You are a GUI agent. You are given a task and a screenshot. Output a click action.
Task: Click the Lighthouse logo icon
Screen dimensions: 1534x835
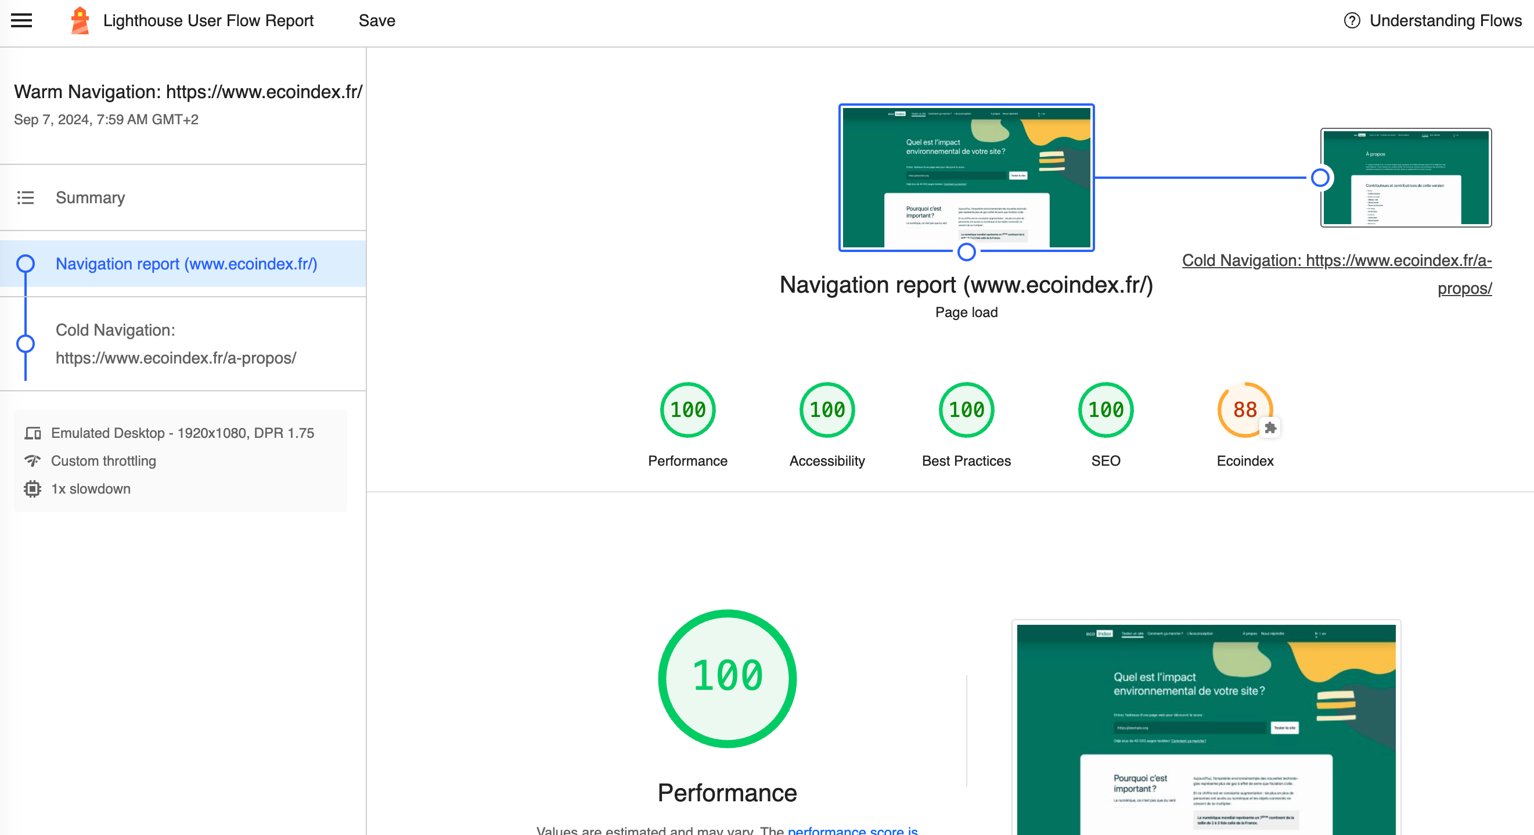coord(80,21)
